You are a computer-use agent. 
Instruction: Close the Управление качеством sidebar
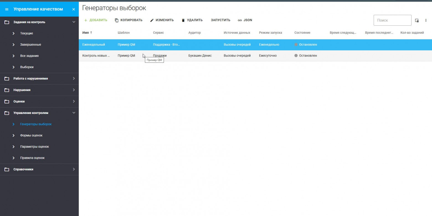[74, 9]
